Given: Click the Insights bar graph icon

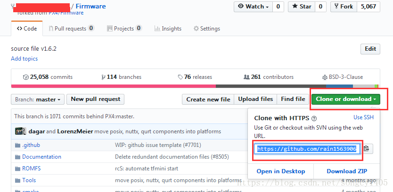Looking at the screenshot, I should (157, 29).
